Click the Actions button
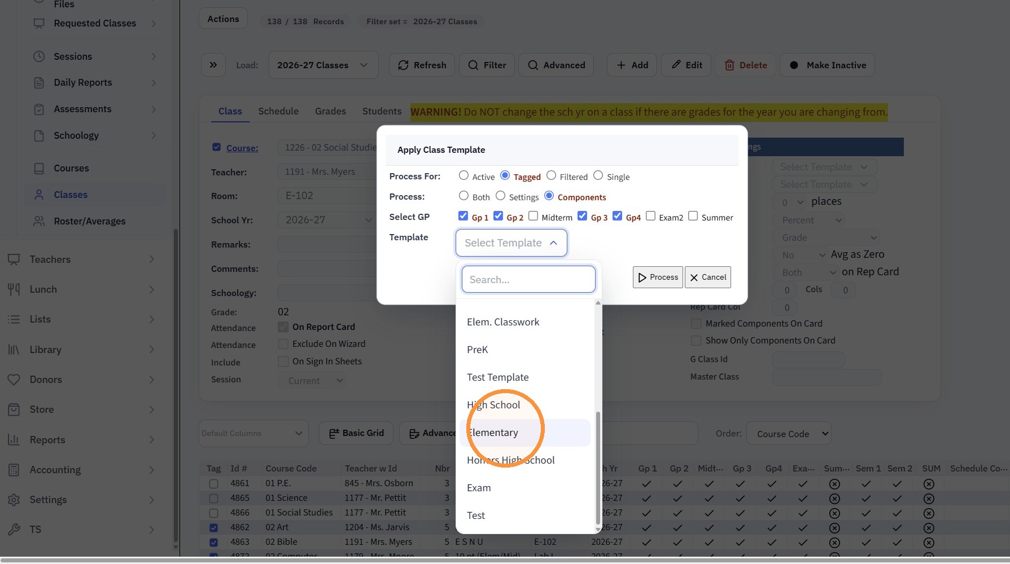The width and height of the screenshot is (1010, 564). [223, 19]
